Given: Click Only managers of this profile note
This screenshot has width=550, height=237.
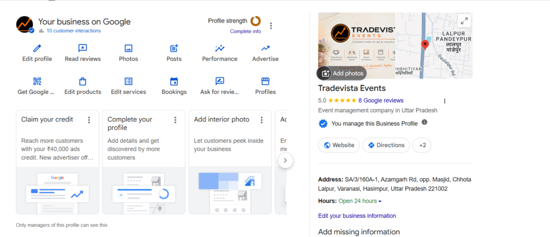Looking at the screenshot, I should point(62,225).
